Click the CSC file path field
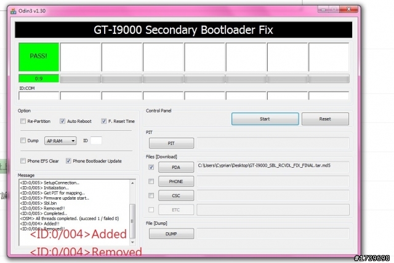Screen dimensions: 394x263 pos(273,195)
